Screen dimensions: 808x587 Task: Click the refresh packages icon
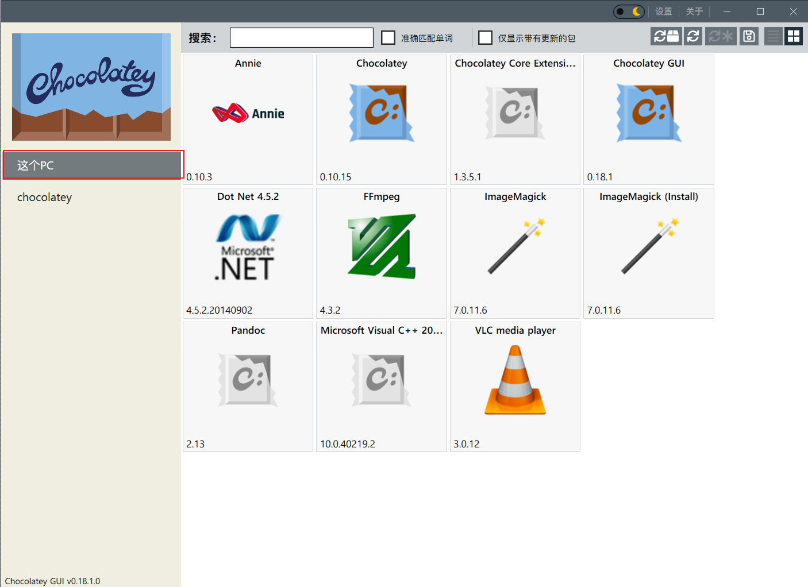(693, 36)
